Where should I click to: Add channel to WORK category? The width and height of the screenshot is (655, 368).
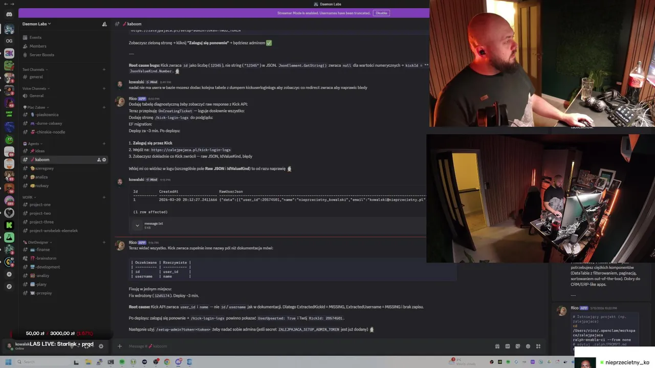104,197
